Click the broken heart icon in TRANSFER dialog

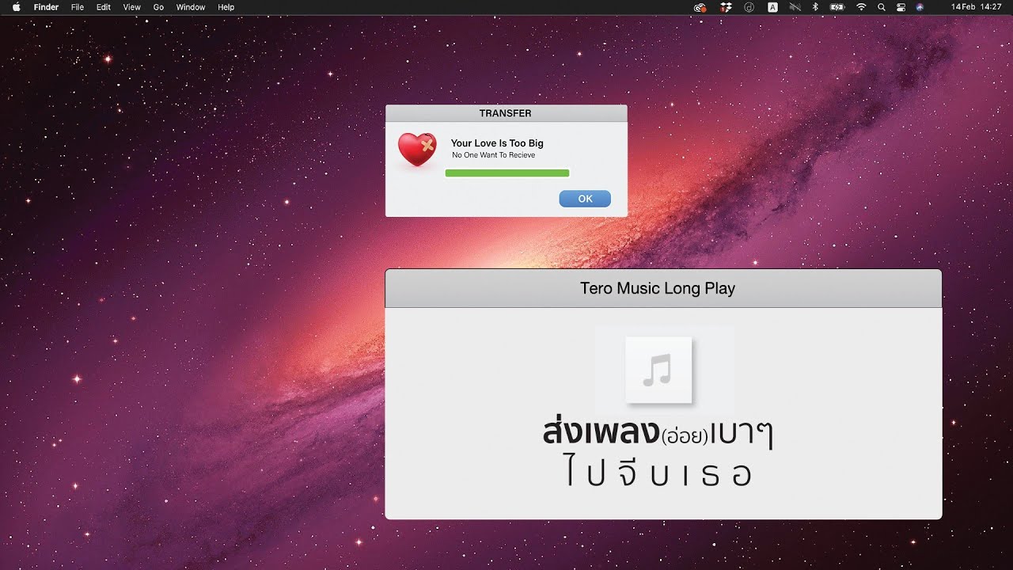[417, 149]
